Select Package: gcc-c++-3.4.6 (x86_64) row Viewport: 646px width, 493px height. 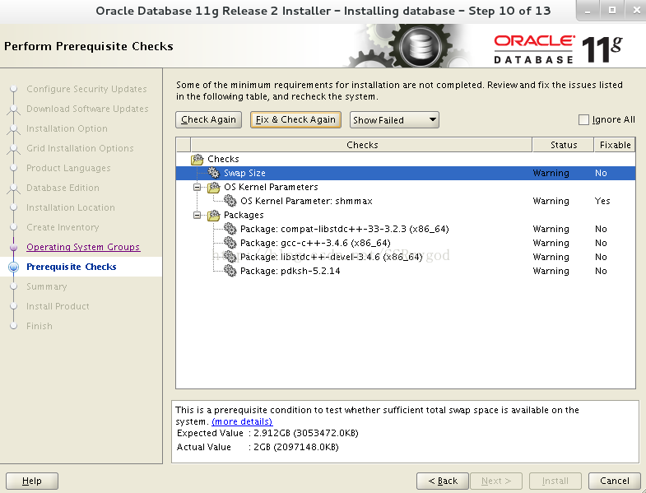[406, 243]
